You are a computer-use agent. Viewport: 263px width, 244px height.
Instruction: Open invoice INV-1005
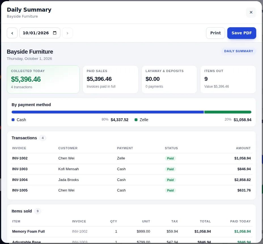(20, 190)
